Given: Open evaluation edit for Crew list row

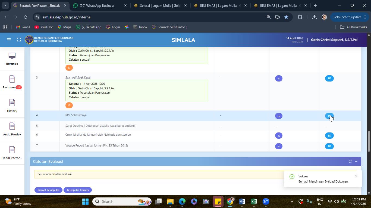Looking at the screenshot, I should point(329,136).
